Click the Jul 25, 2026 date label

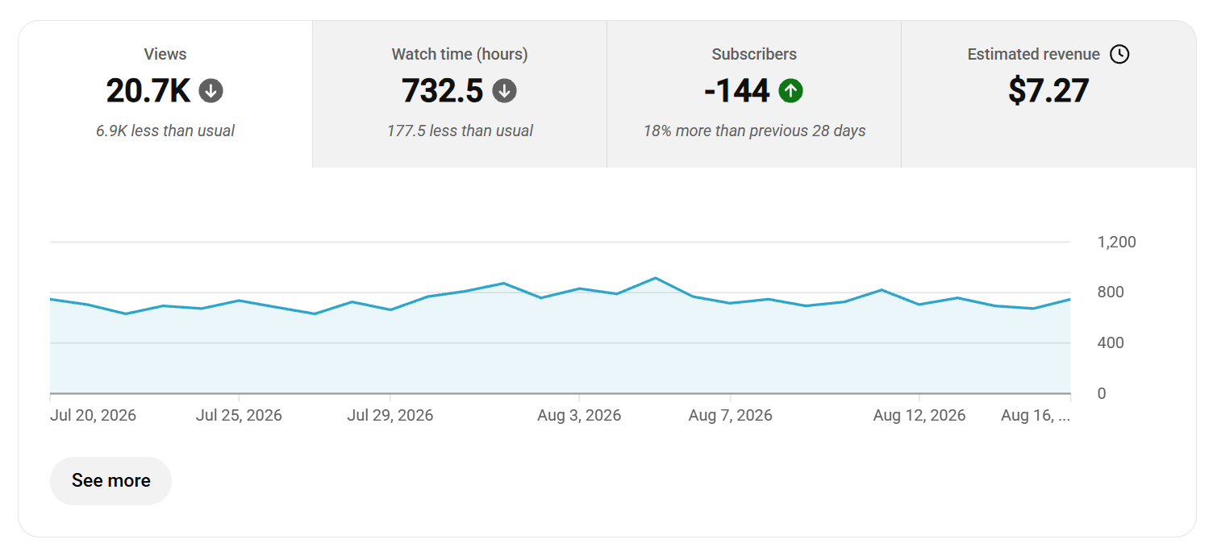click(x=239, y=416)
